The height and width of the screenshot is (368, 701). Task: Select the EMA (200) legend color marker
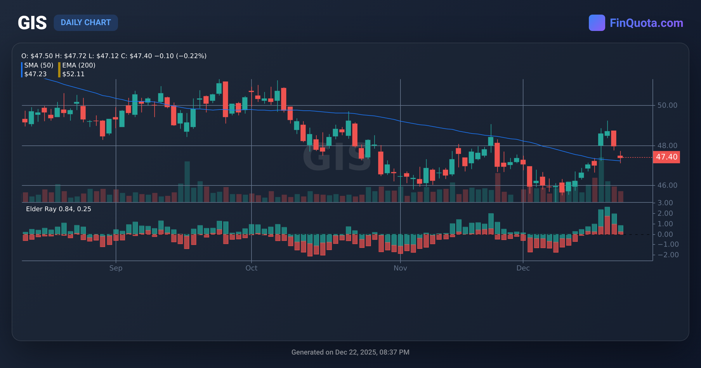tap(59, 70)
